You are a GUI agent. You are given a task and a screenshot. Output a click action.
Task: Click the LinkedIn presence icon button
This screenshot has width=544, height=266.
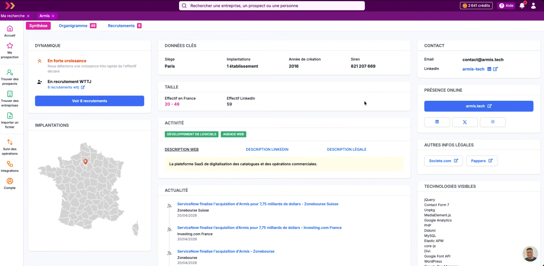[437, 122]
